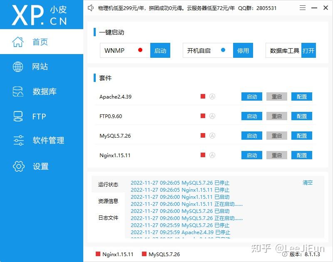333x262 pixels.
Task: Select the 日志文件 tab
Action: click(108, 218)
